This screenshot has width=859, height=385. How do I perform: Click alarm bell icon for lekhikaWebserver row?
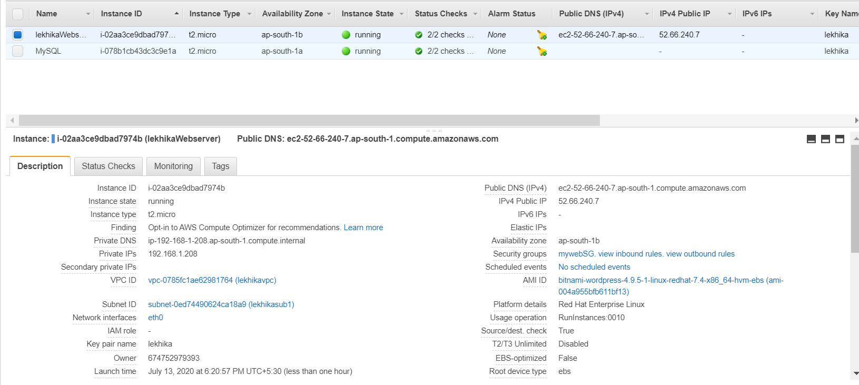click(541, 35)
